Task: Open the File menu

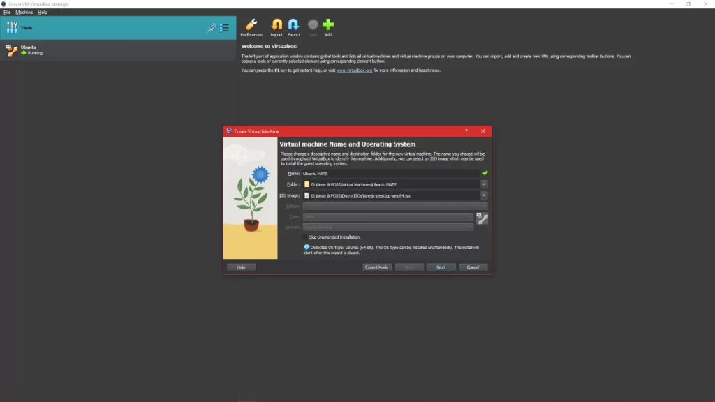Action: point(7,13)
